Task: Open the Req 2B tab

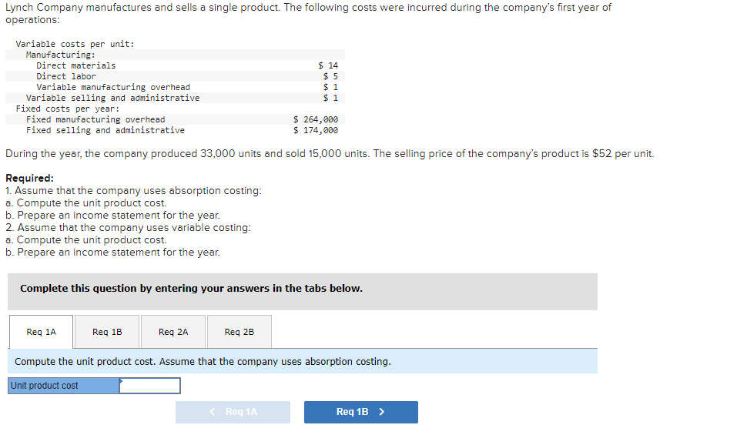Action: (239, 332)
